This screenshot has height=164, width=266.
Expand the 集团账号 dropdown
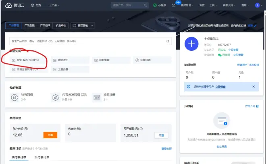pos(187,5)
